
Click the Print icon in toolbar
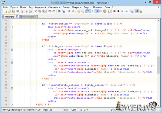(30, 11)
